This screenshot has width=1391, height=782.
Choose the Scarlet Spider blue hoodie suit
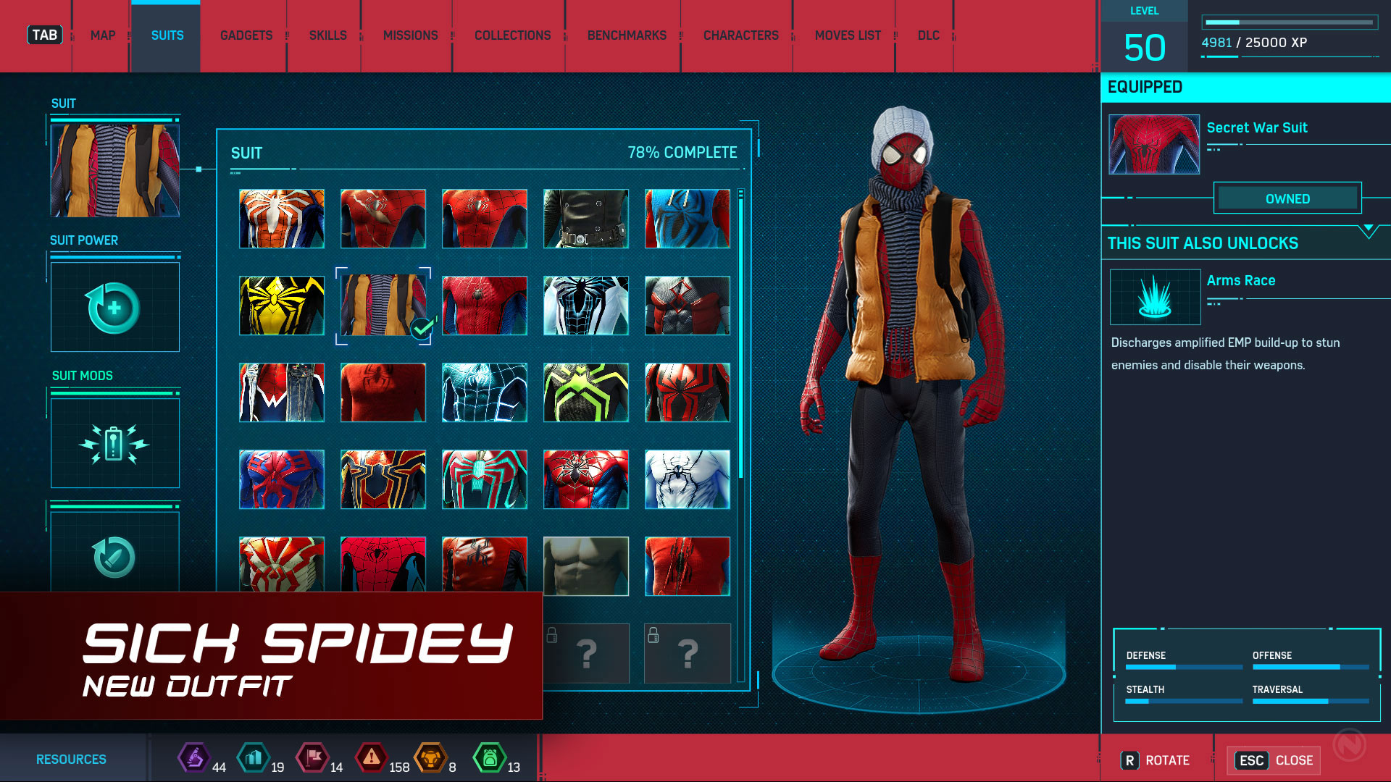point(688,219)
